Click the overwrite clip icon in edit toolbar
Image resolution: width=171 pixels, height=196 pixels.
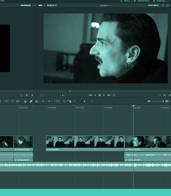pos(12,101)
